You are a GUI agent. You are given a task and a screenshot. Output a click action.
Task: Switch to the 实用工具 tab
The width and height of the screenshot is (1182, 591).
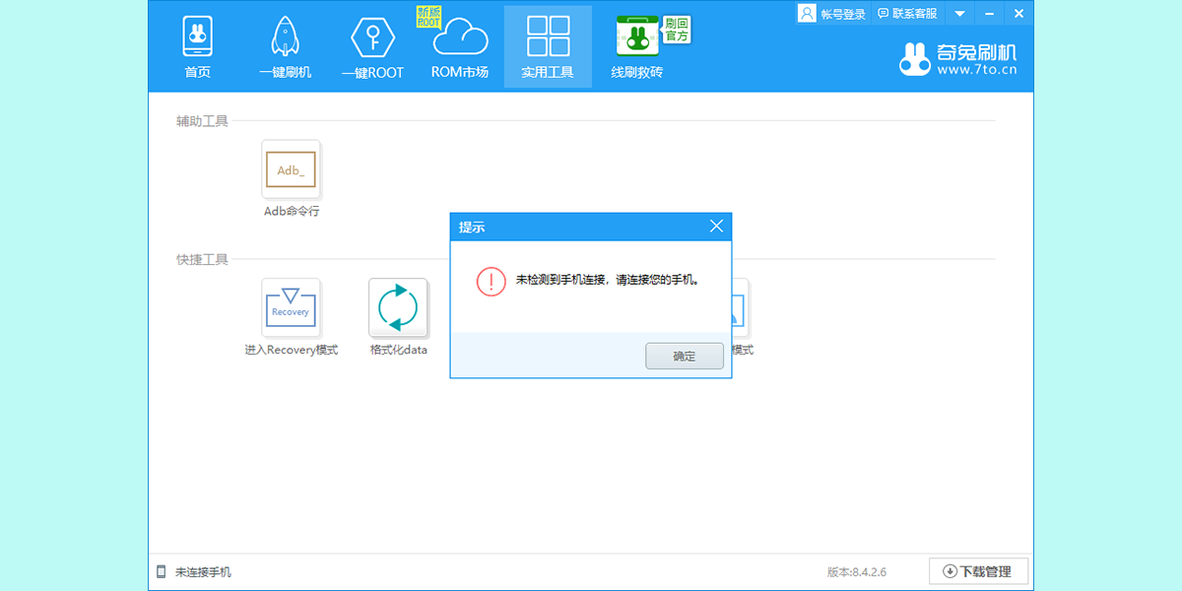(x=548, y=46)
